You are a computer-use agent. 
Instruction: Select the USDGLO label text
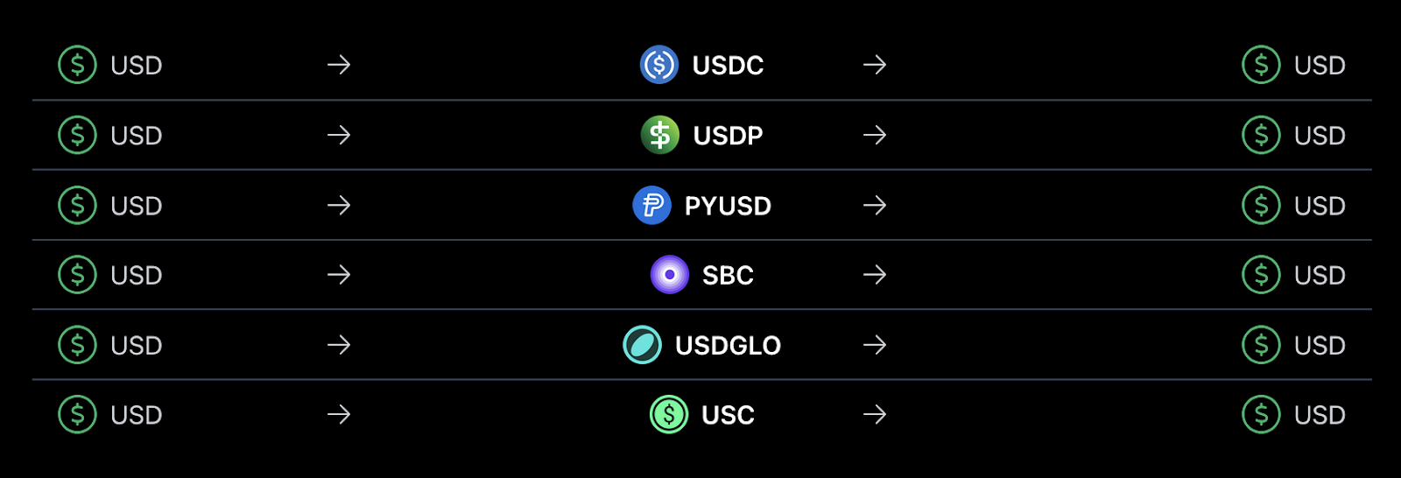(x=728, y=346)
